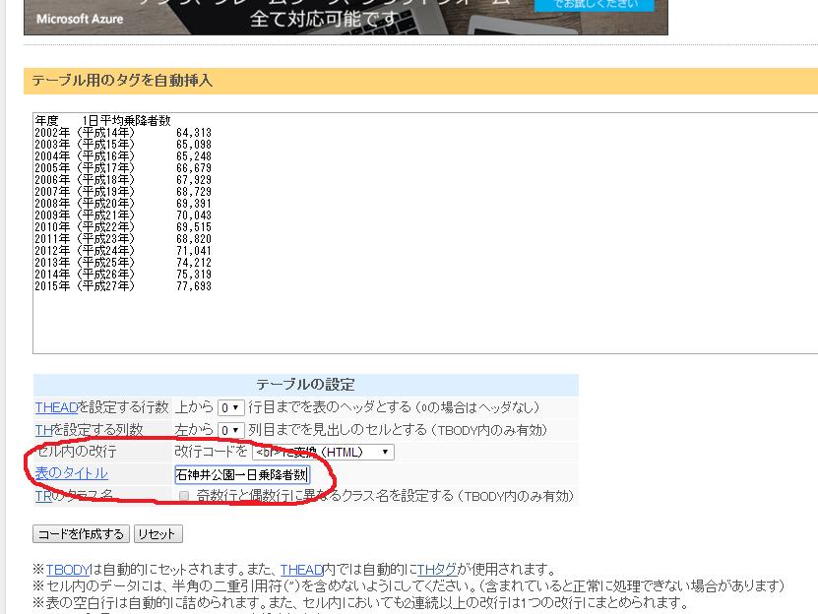Viewport: 818px width, 614px height.
Task: Click the 2012年 row value 71,041
Action: [x=194, y=250]
